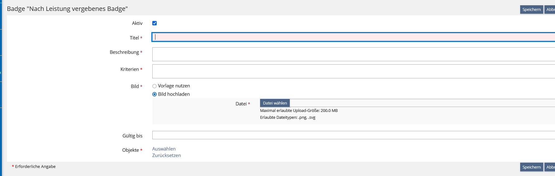Uncheck the Aktiv checkbox
The width and height of the screenshot is (555, 176).
(154, 23)
